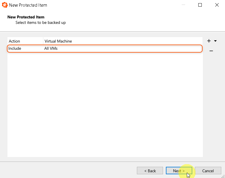Sort by the Action column header
Screen dimensions: 225x178
click(x=25, y=41)
